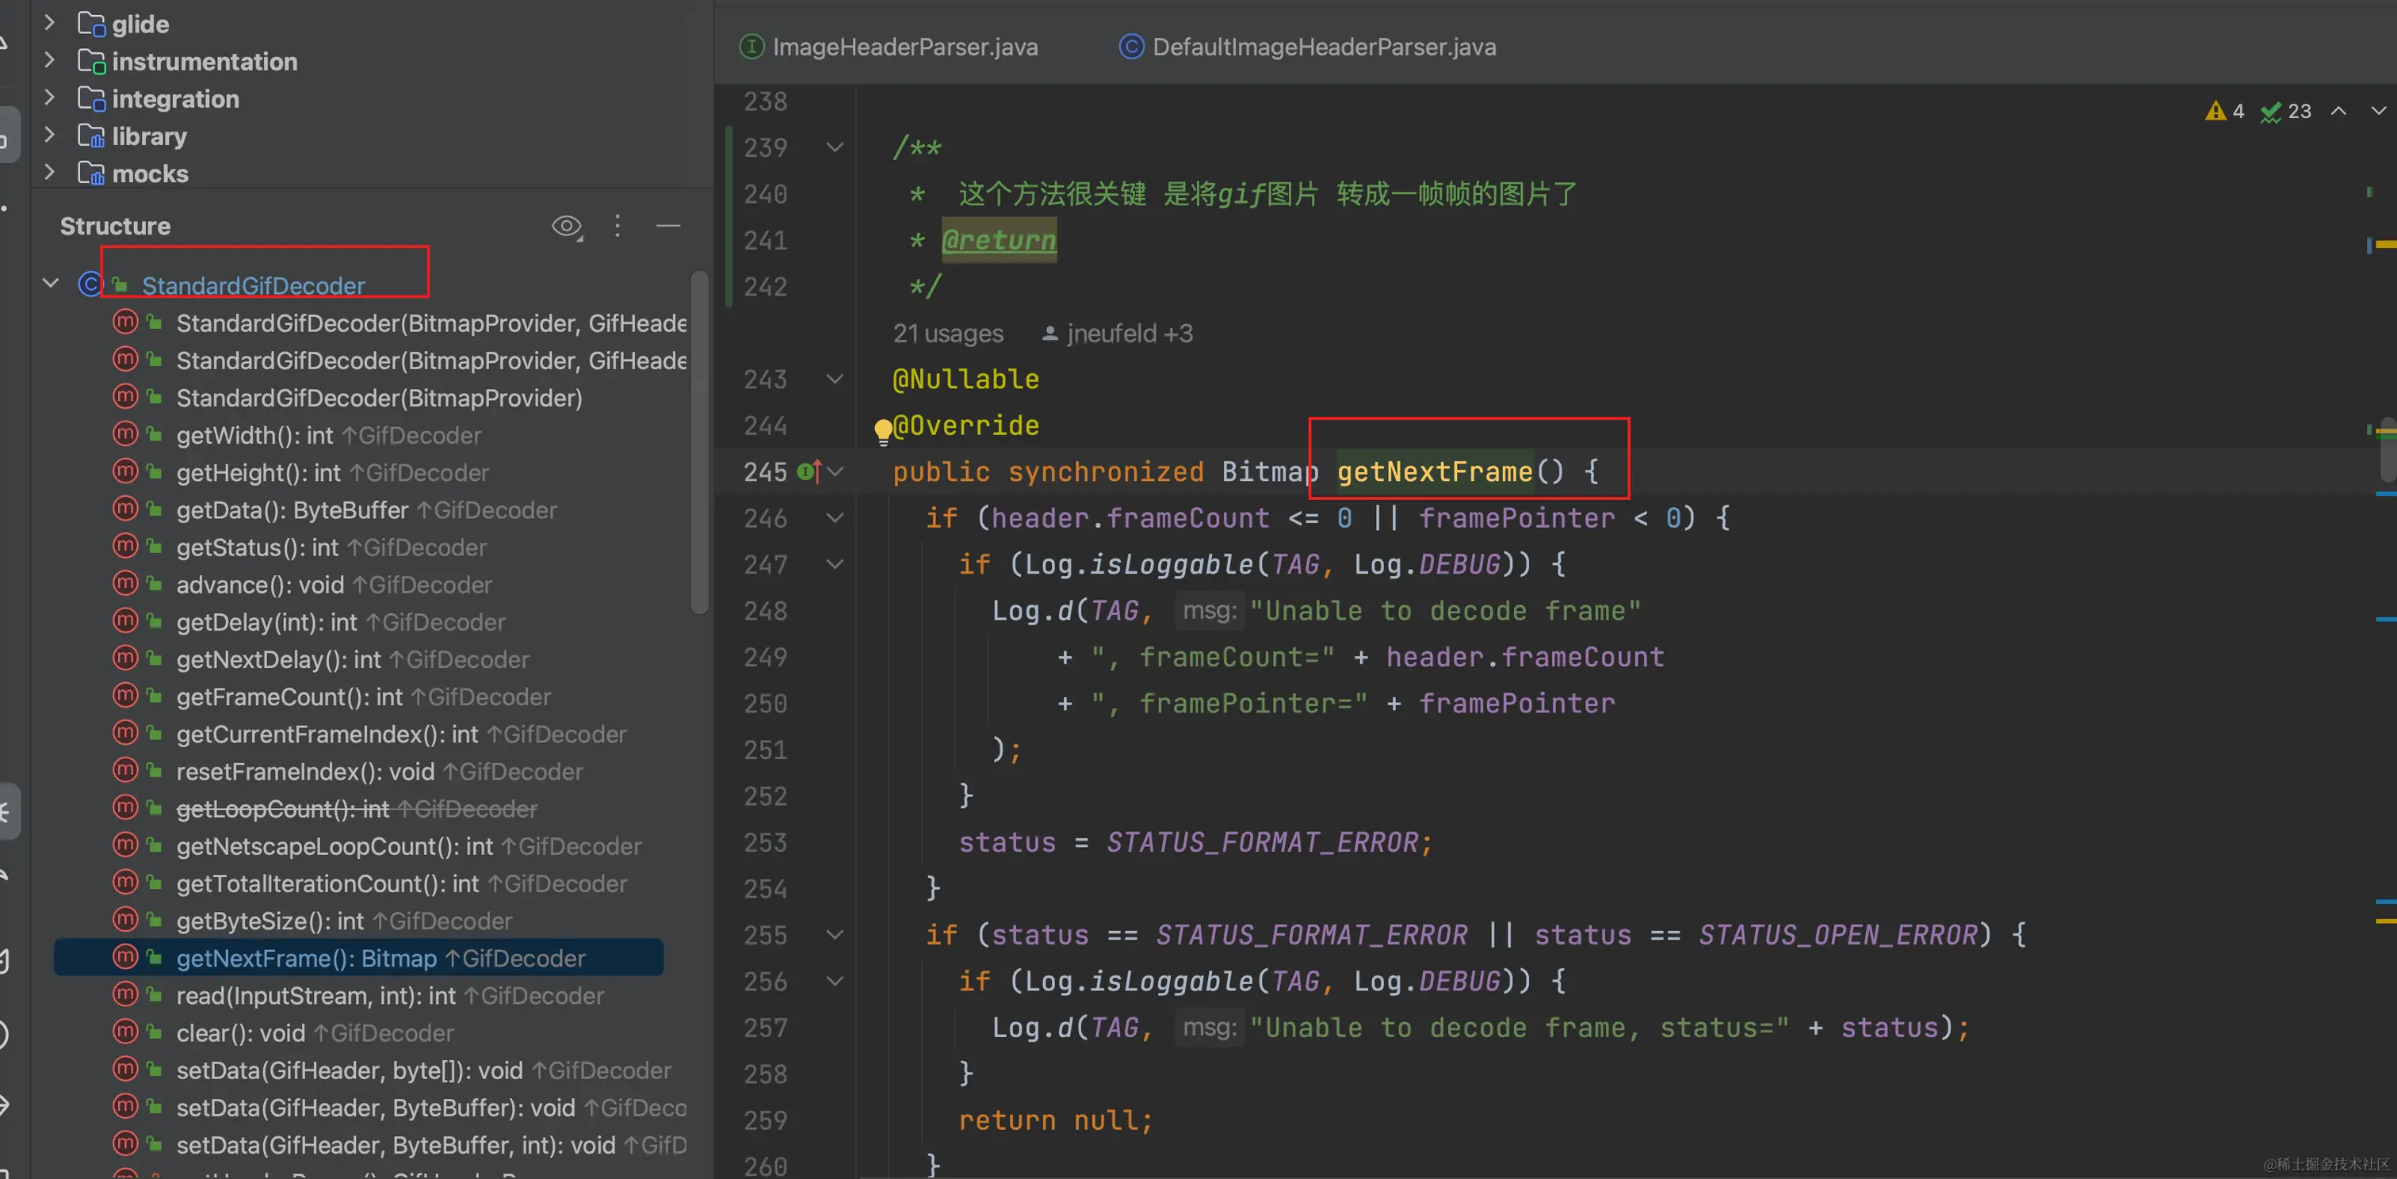Image resolution: width=2397 pixels, height=1179 pixels.
Task: Expand the glide folder
Action: [x=49, y=22]
